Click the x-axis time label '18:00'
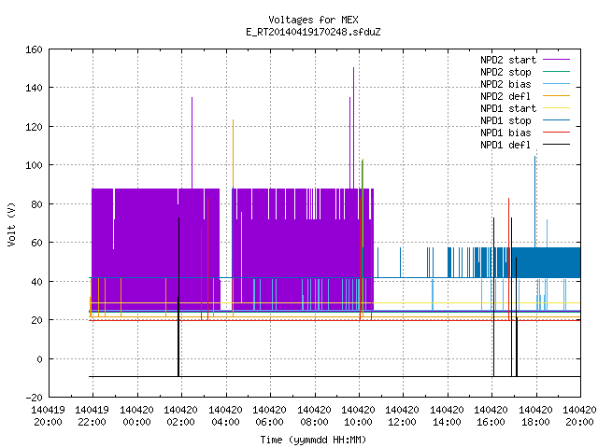The image size is (598, 448). [x=535, y=422]
